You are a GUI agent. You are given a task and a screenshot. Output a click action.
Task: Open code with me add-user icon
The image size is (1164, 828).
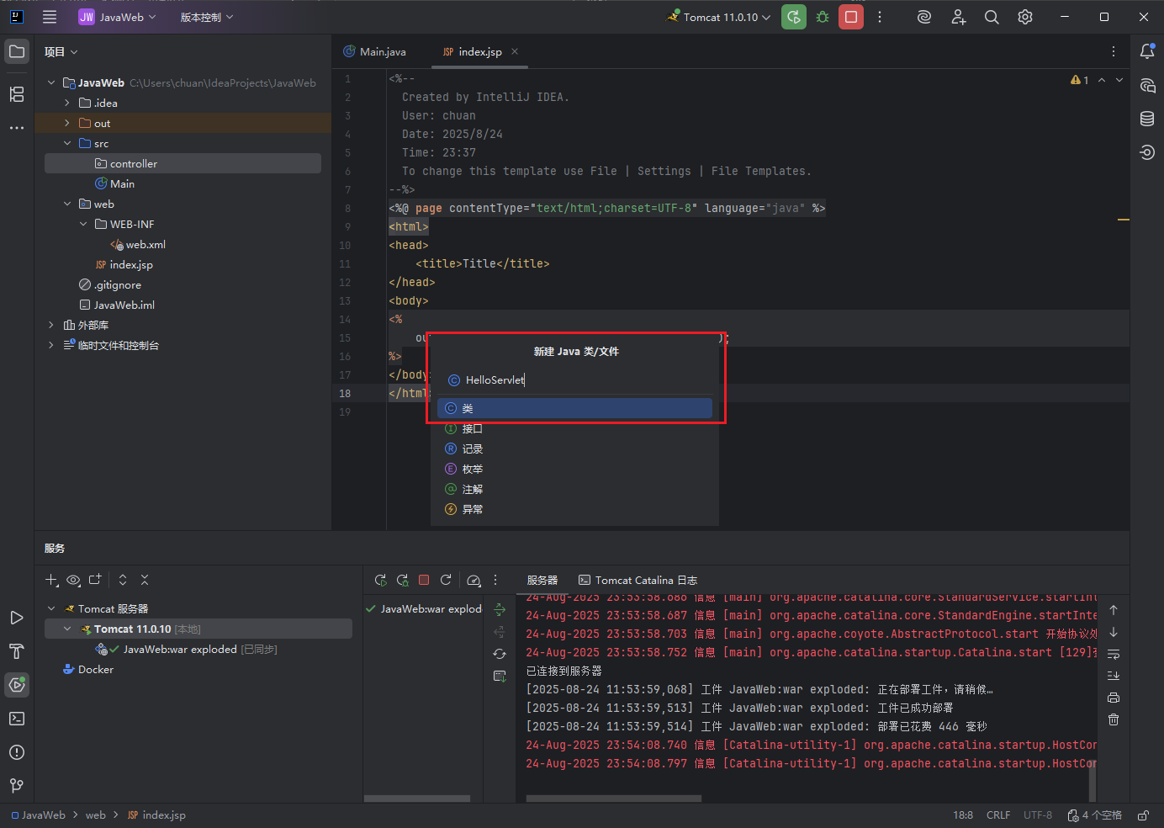pos(958,17)
